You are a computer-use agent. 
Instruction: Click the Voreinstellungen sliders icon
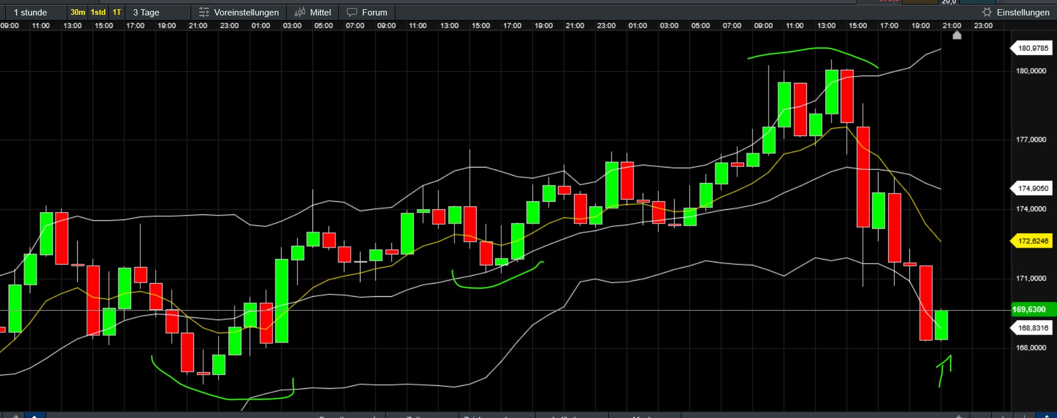(204, 12)
